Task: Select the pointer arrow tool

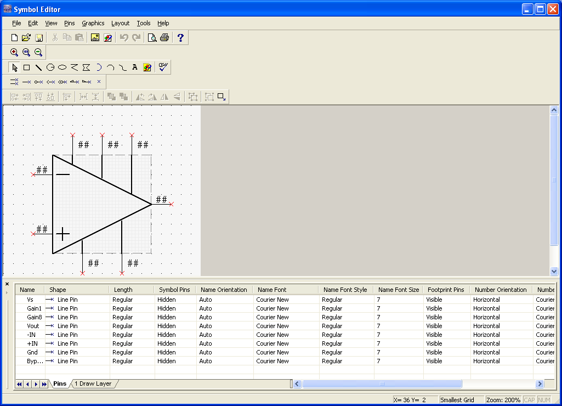Action: 14,67
